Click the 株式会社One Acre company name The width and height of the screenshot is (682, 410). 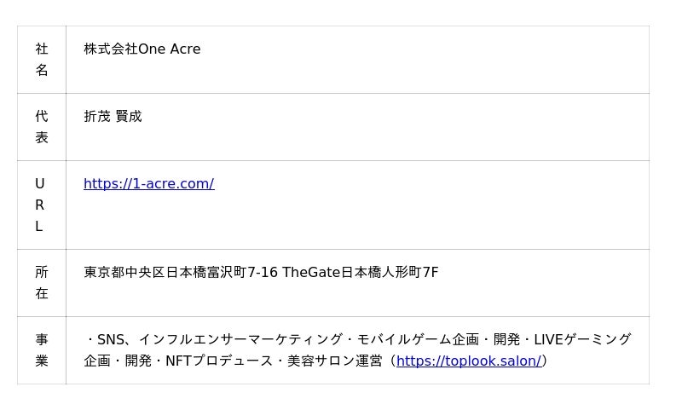(142, 49)
